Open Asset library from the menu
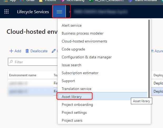The height and width of the screenshot is (128, 163). point(72,97)
